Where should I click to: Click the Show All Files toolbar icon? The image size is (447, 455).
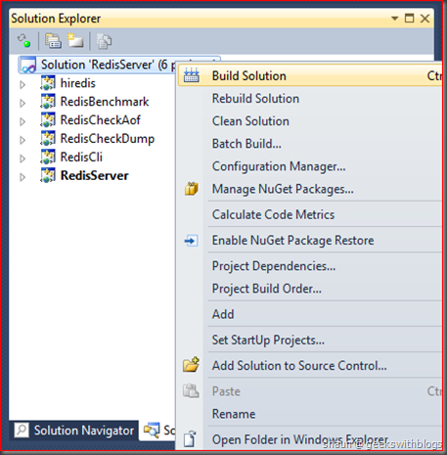[53, 41]
